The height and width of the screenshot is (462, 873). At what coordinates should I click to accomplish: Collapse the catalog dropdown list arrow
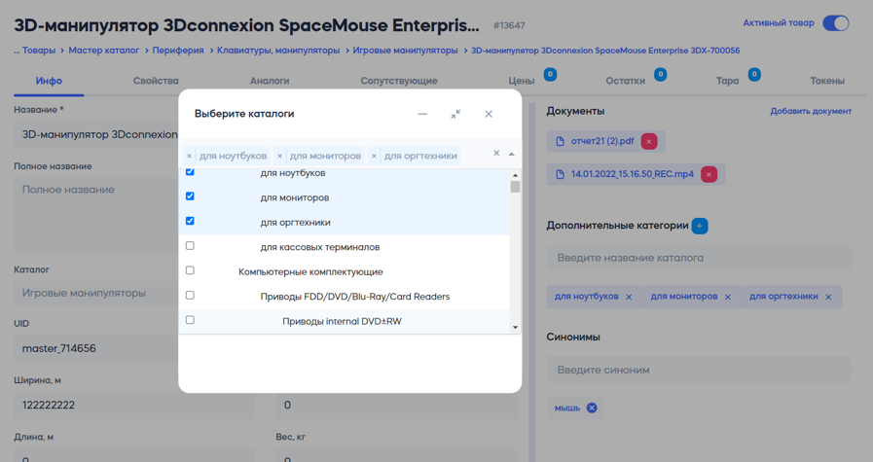click(x=511, y=154)
